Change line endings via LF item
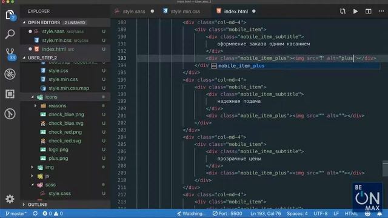 click(x=336, y=214)
